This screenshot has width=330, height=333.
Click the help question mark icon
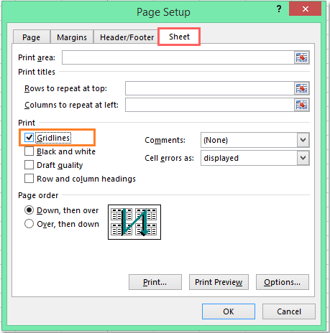point(279,9)
